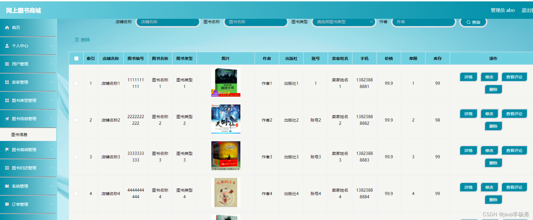This screenshot has width=533, height=220.
Task: Open 订单管理 sidebar menu
Action: pyautogui.click(x=28, y=204)
